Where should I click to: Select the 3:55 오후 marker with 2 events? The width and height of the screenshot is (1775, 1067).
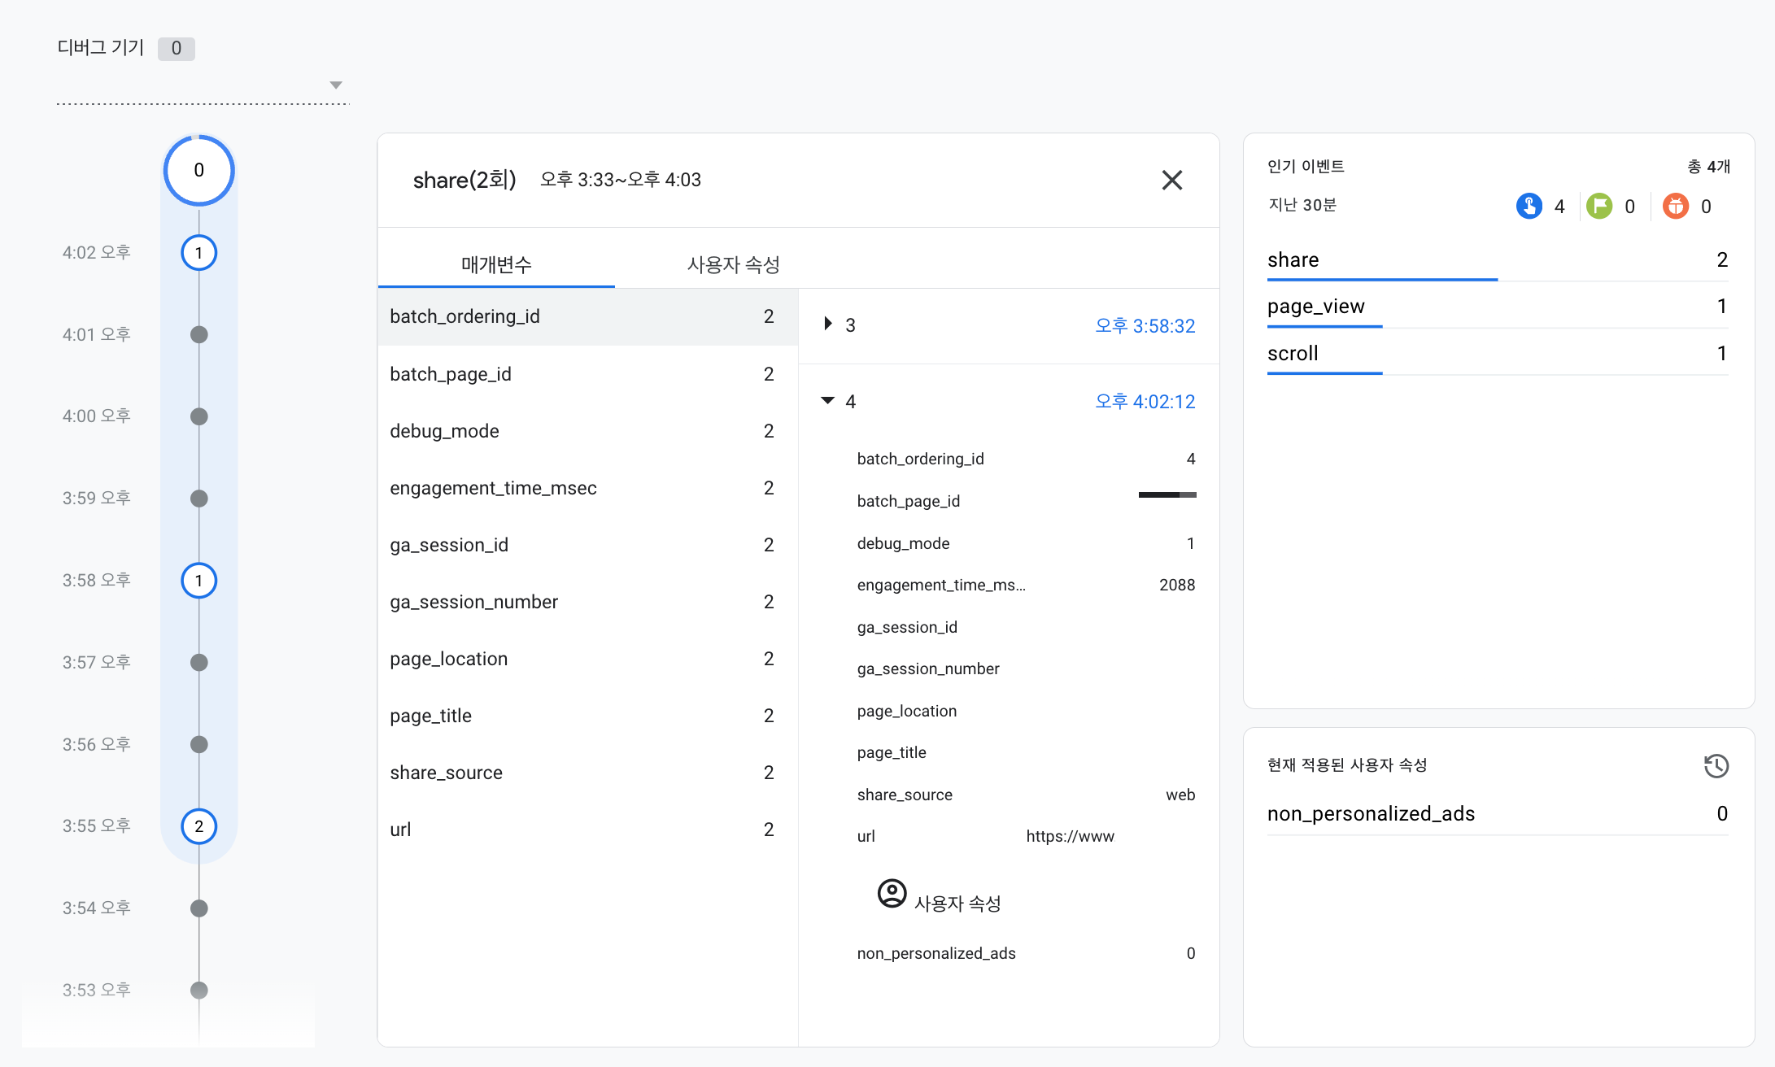[198, 826]
